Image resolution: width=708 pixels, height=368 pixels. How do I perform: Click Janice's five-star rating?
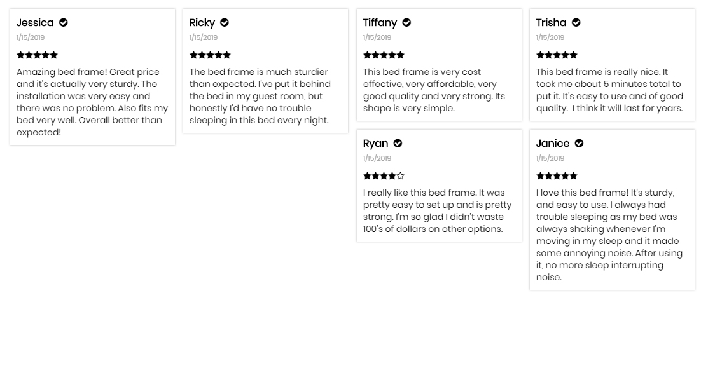pyautogui.click(x=557, y=176)
